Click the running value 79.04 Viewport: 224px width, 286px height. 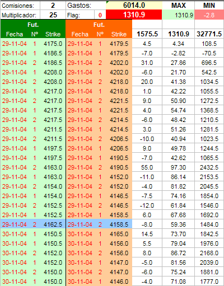[178, 243]
